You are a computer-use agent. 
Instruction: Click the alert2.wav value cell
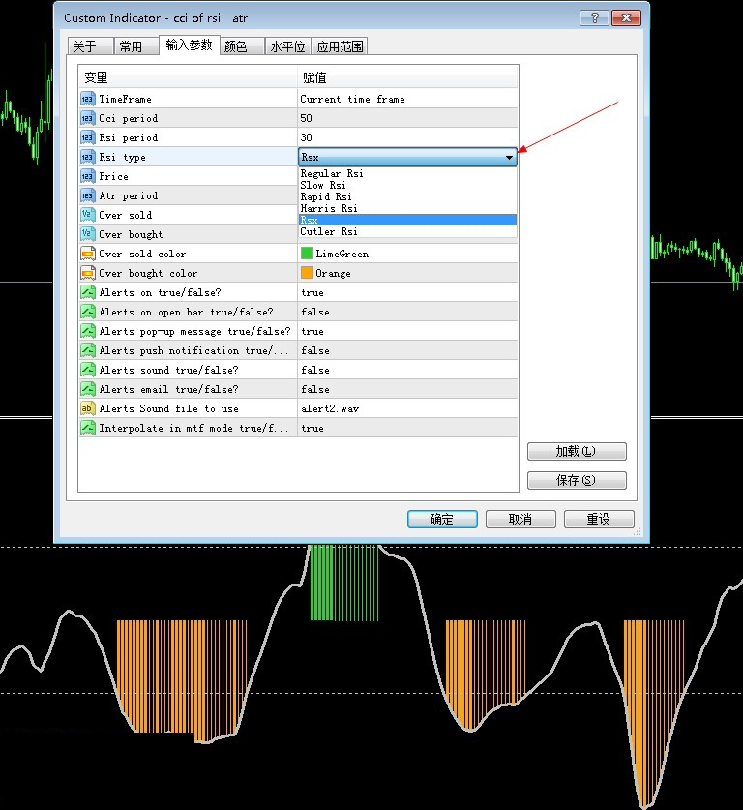[407, 408]
